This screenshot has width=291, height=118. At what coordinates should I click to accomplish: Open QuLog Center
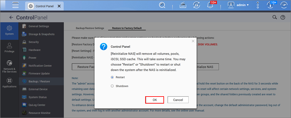[x=41, y=105]
